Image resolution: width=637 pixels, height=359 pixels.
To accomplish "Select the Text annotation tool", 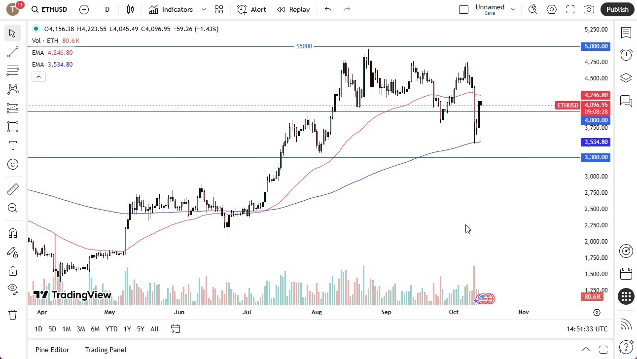I will 13,145.
